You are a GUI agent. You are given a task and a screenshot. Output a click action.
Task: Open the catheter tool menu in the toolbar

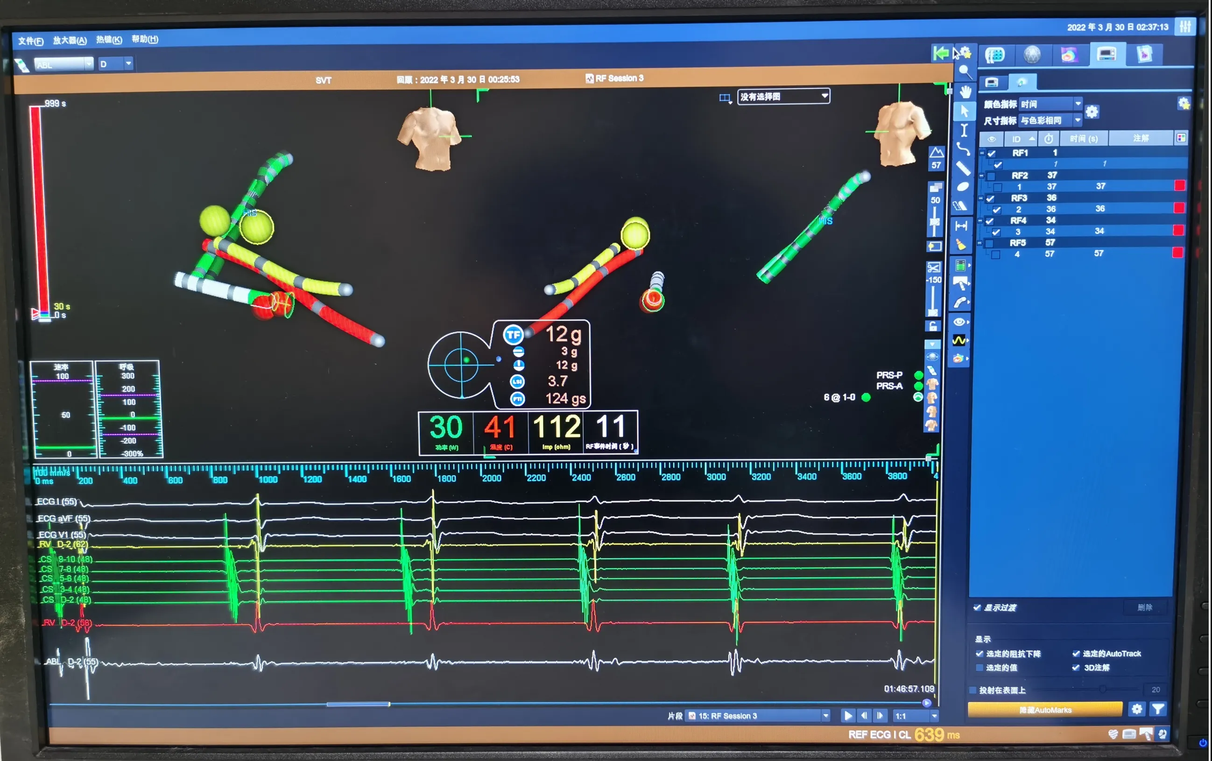960,303
